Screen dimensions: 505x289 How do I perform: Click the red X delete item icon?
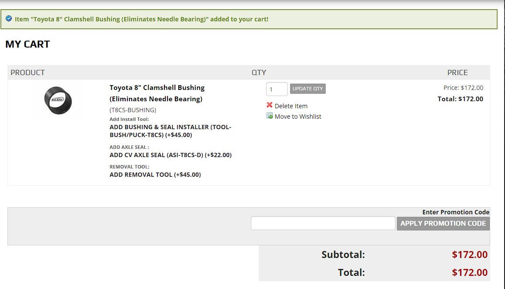[x=270, y=105]
